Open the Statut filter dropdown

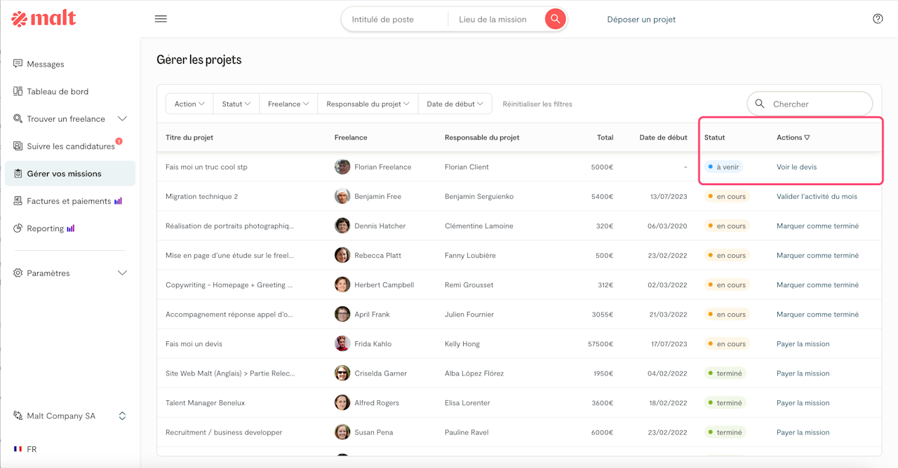click(236, 104)
